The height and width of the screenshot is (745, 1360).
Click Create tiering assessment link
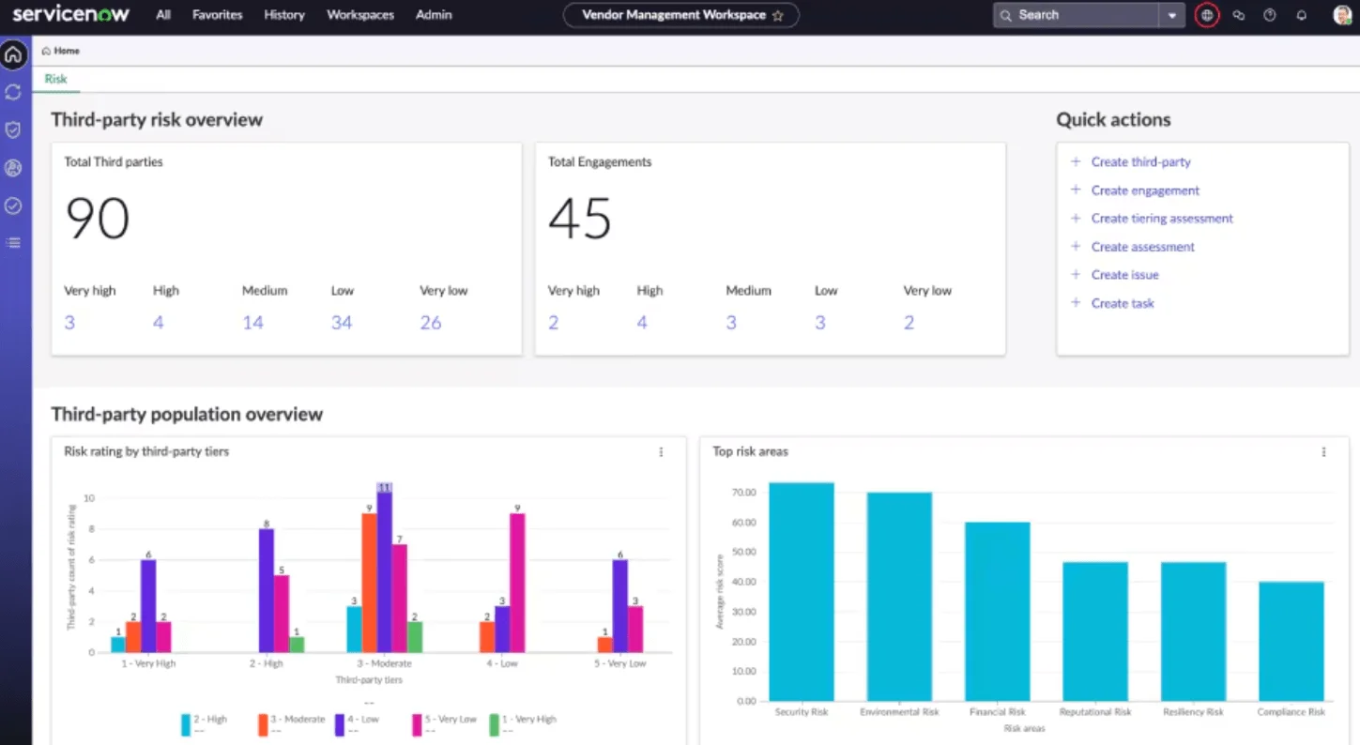tap(1162, 218)
